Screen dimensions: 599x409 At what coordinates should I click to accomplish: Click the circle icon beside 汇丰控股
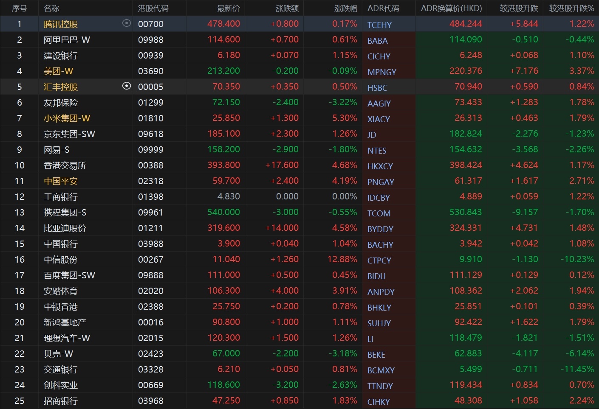pyautogui.click(x=126, y=86)
